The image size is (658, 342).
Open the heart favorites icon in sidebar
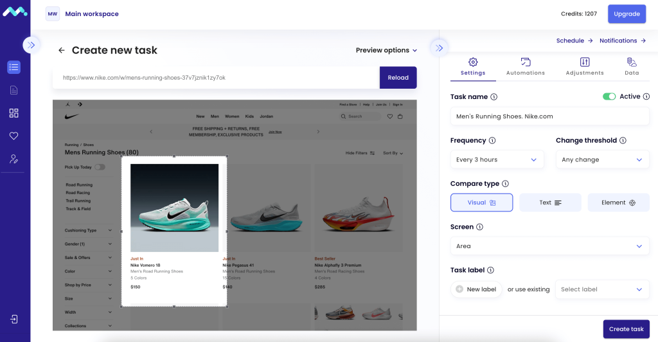[x=14, y=136]
